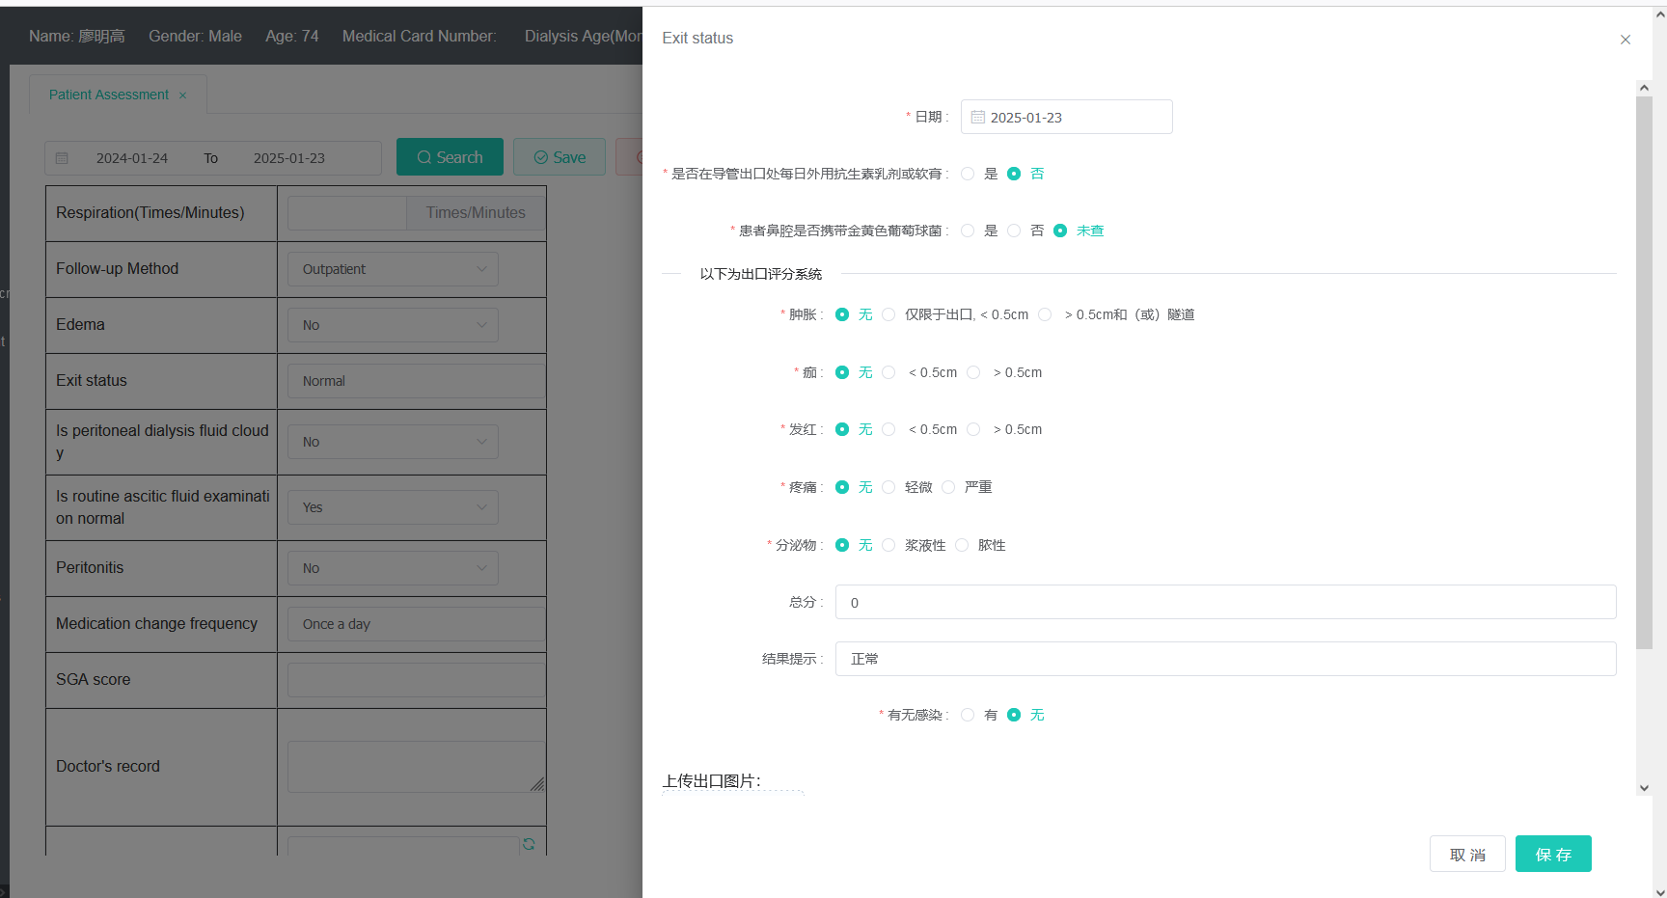Screen dimensions: 1667x898
Task: Select >0.5cm option for 发红
Action: pos(973,429)
